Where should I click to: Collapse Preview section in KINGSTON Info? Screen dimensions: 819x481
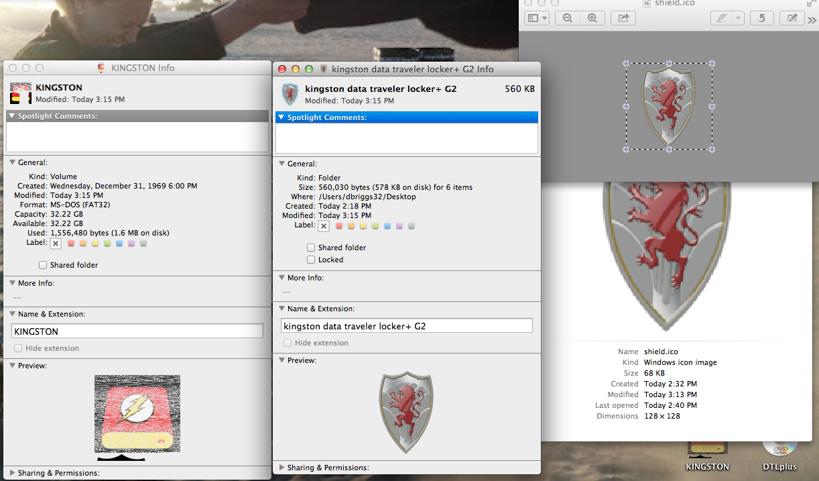(x=12, y=366)
